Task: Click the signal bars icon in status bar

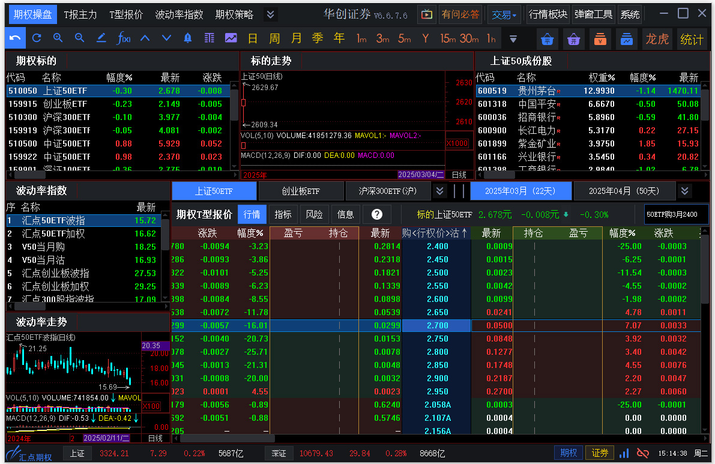Action: coord(624,453)
